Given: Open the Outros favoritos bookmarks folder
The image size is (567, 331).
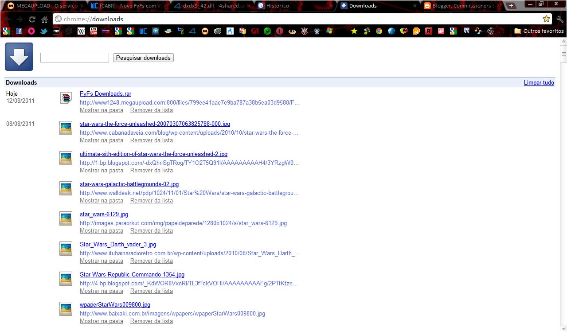Looking at the screenshot, I should pos(539,31).
